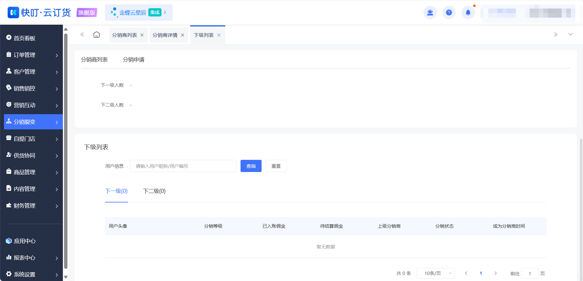
Task: Open the 10条/页 page size dropdown
Action: [x=436, y=273]
